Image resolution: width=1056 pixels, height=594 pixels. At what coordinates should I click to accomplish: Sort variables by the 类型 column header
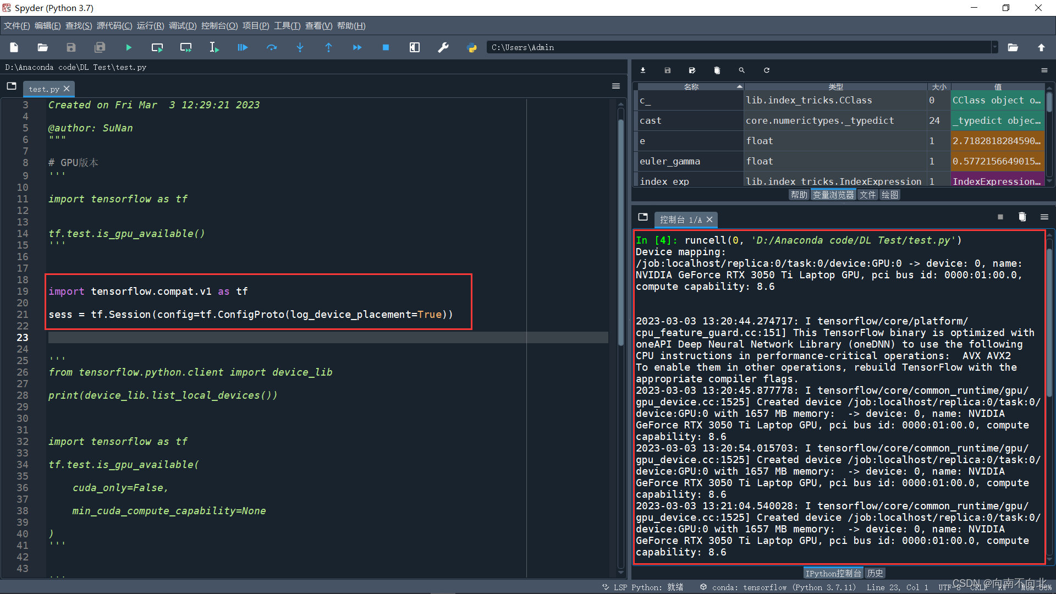[x=835, y=87]
